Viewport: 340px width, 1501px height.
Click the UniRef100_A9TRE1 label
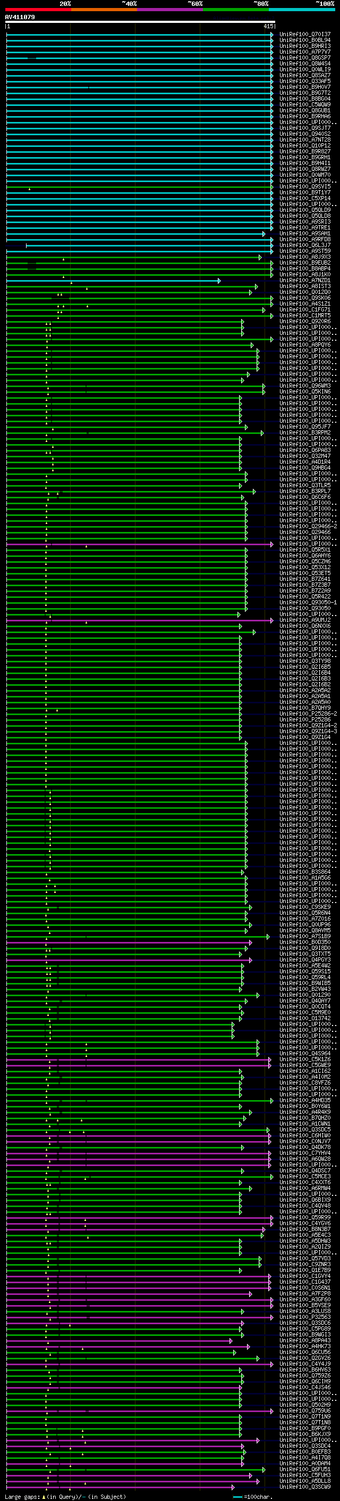point(305,227)
